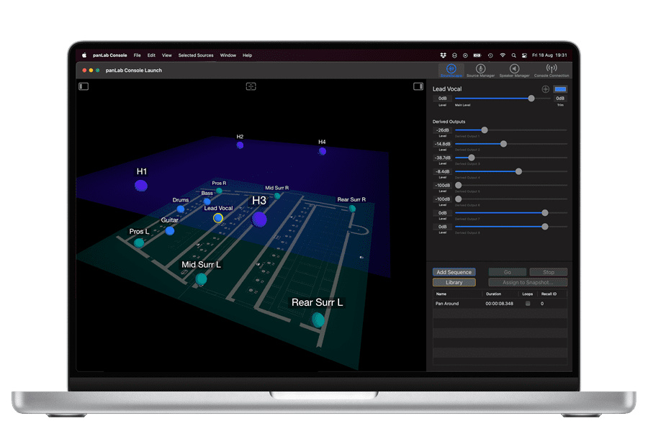Select the Bass source sphere
The image size is (648, 421).
[207, 202]
